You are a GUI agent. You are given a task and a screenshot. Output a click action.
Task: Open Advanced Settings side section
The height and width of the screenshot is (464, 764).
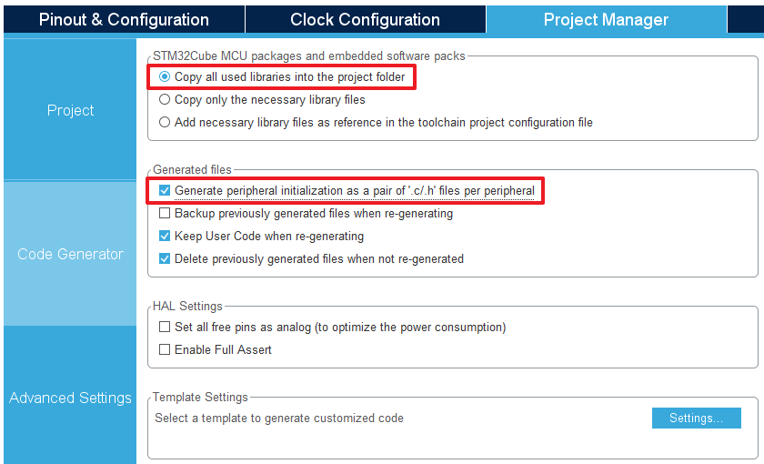click(x=70, y=398)
